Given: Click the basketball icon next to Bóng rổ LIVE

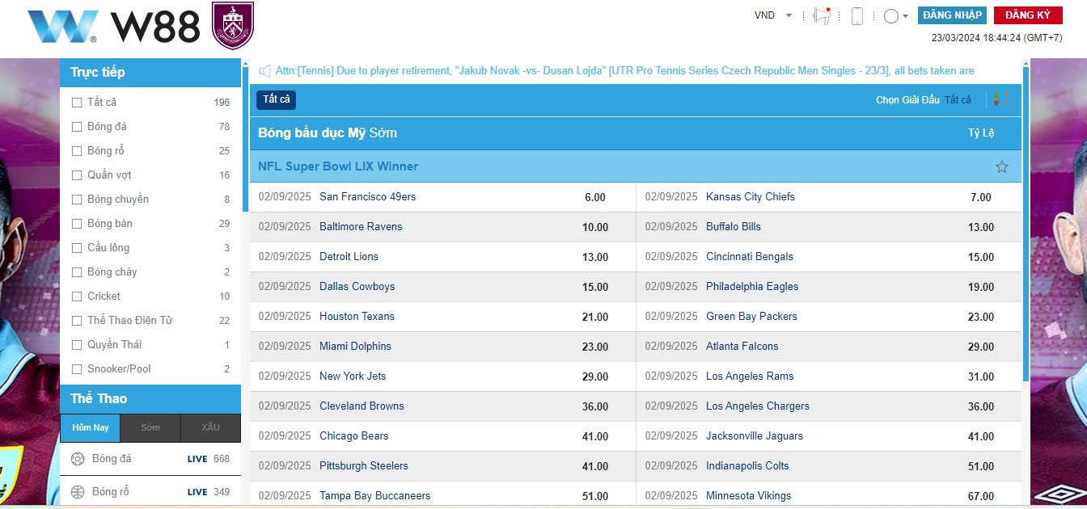Looking at the screenshot, I should point(78,492).
